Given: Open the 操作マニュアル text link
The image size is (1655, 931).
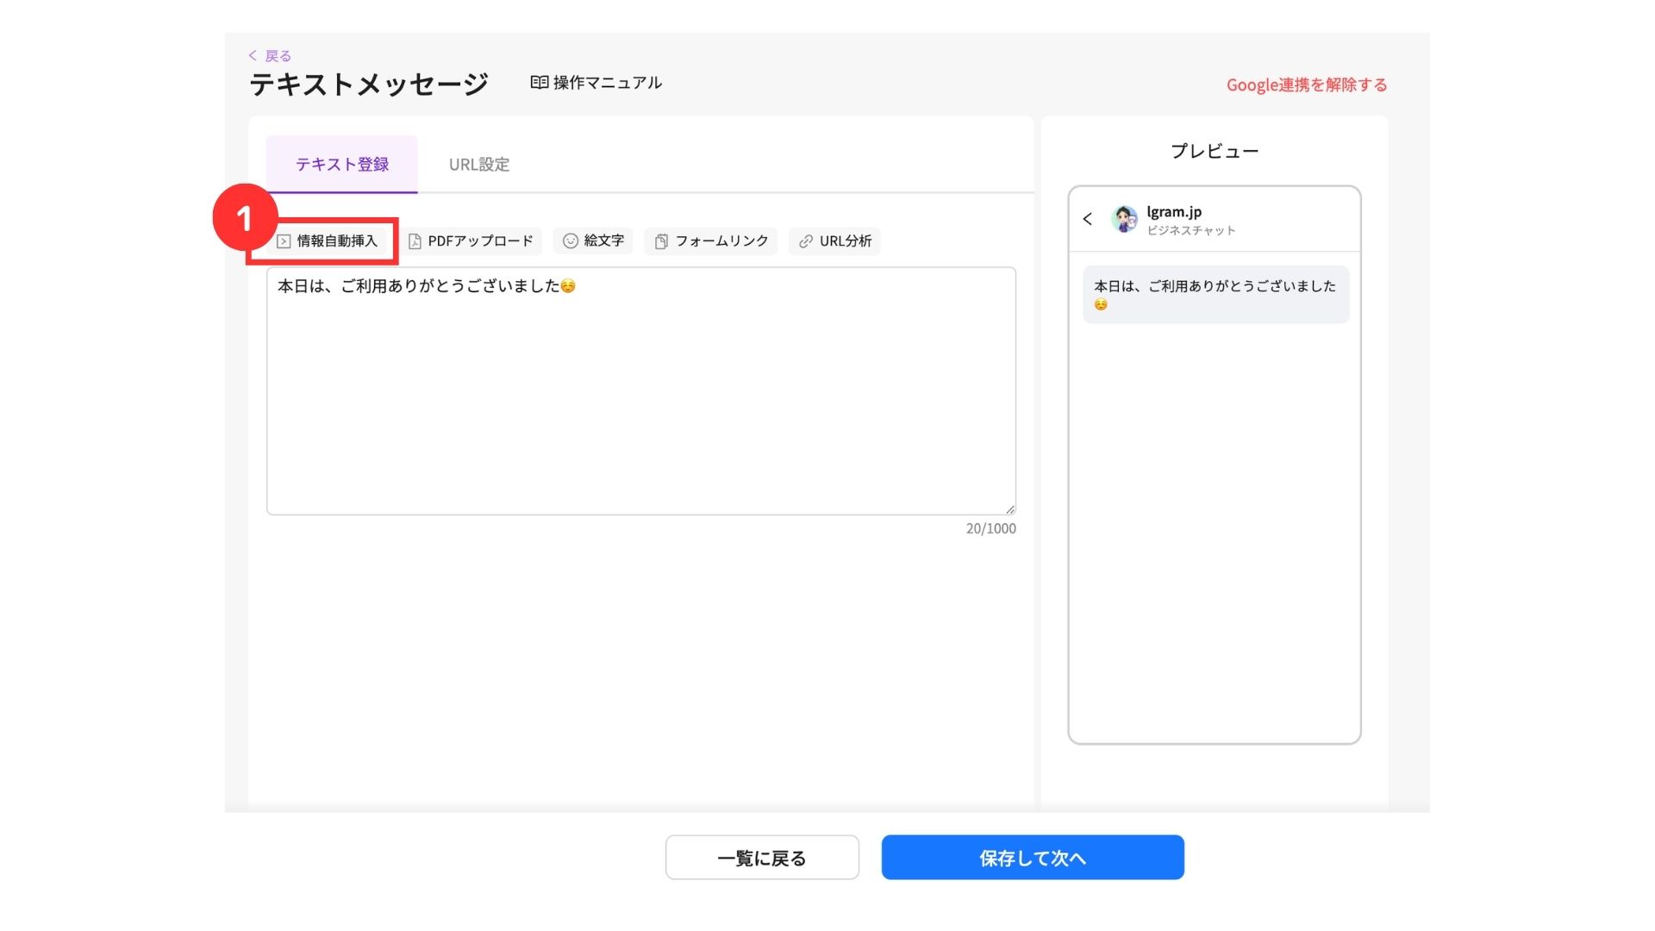Looking at the screenshot, I should [607, 83].
